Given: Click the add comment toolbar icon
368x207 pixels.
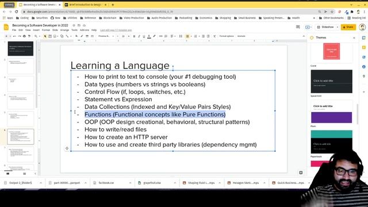Looking at the screenshot, I should tap(166, 36).
